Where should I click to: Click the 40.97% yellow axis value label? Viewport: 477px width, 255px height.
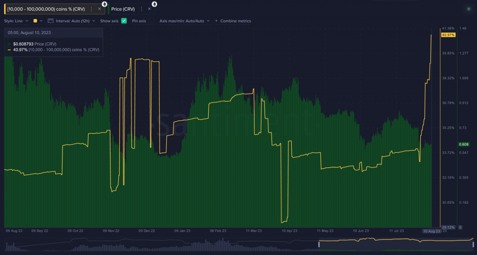[x=448, y=35]
